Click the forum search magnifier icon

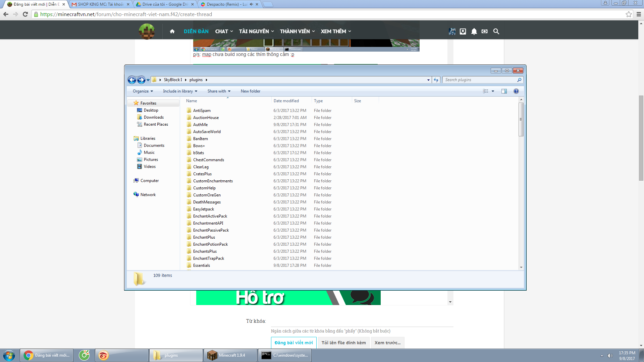[x=496, y=31]
